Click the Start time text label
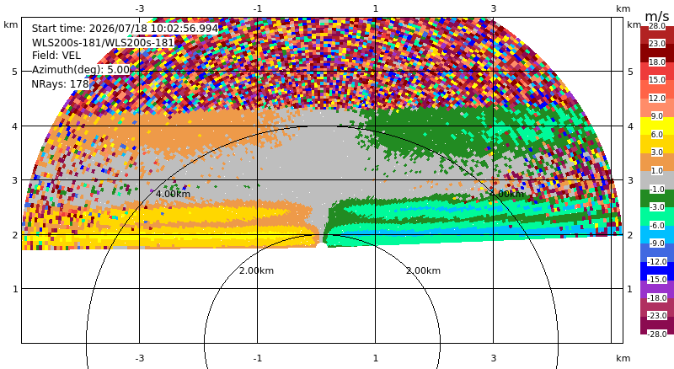Viewport: 674px width, 369px height. (x=125, y=29)
